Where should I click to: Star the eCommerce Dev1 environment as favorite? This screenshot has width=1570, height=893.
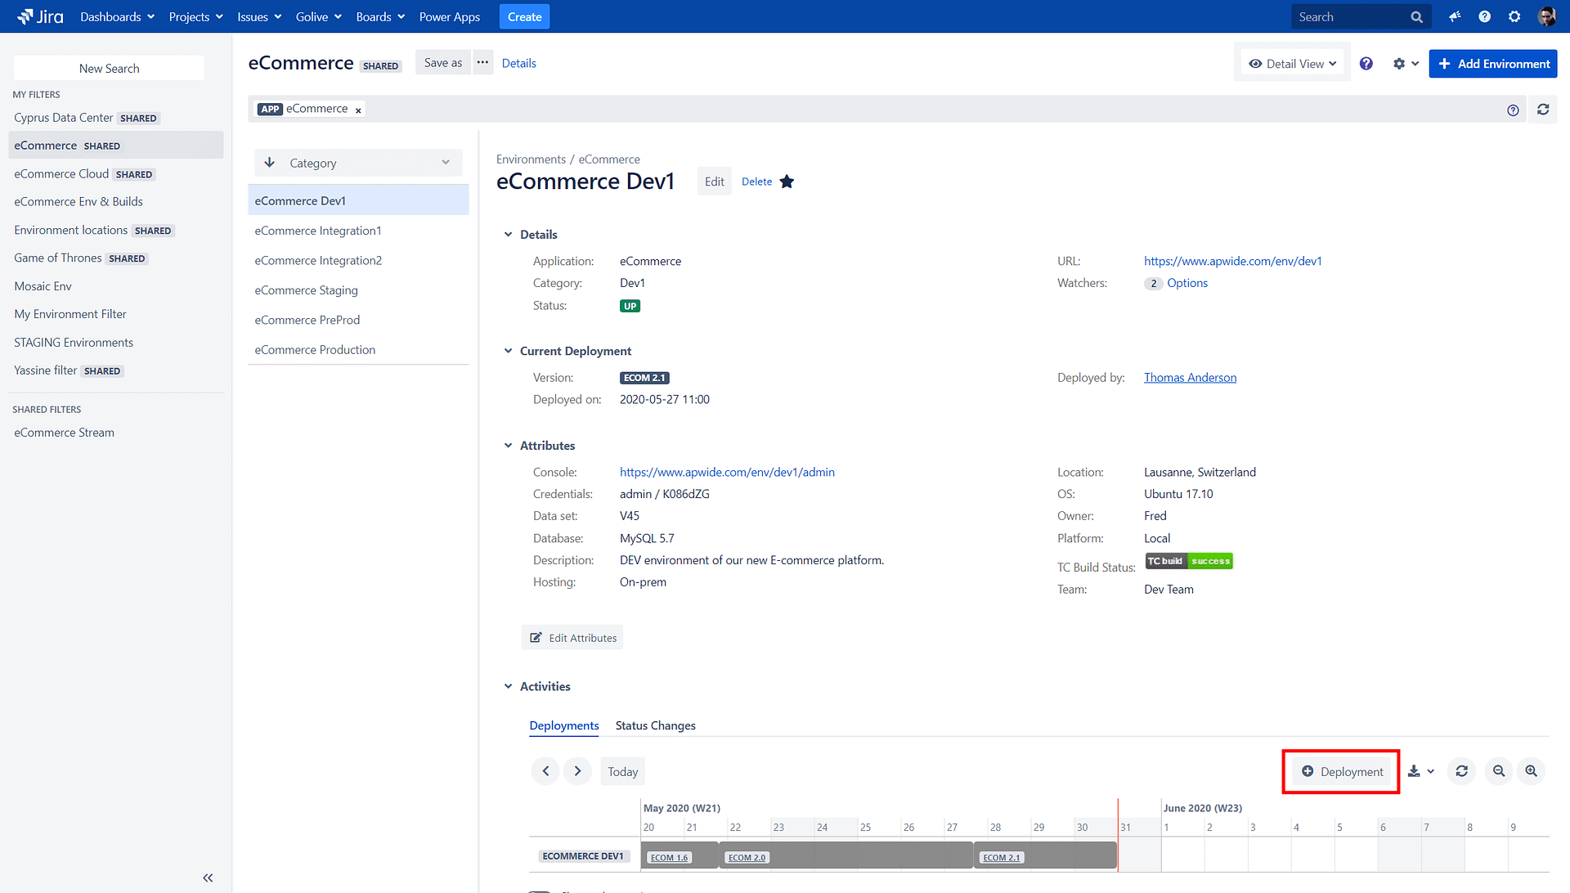pos(787,181)
